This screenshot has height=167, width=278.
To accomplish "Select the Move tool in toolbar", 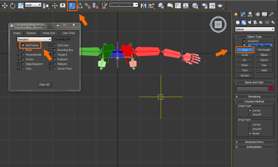I will click(x=5, y=6).
